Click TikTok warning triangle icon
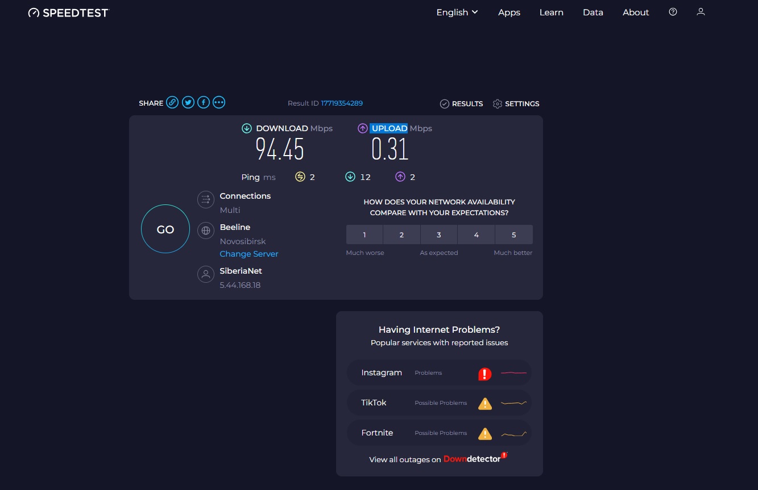758x490 pixels. [484, 404]
